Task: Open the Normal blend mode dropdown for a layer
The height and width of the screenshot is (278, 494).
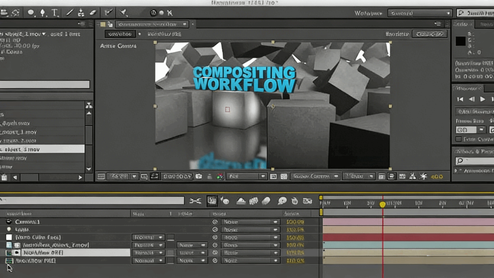Action: [x=148, y=237]
